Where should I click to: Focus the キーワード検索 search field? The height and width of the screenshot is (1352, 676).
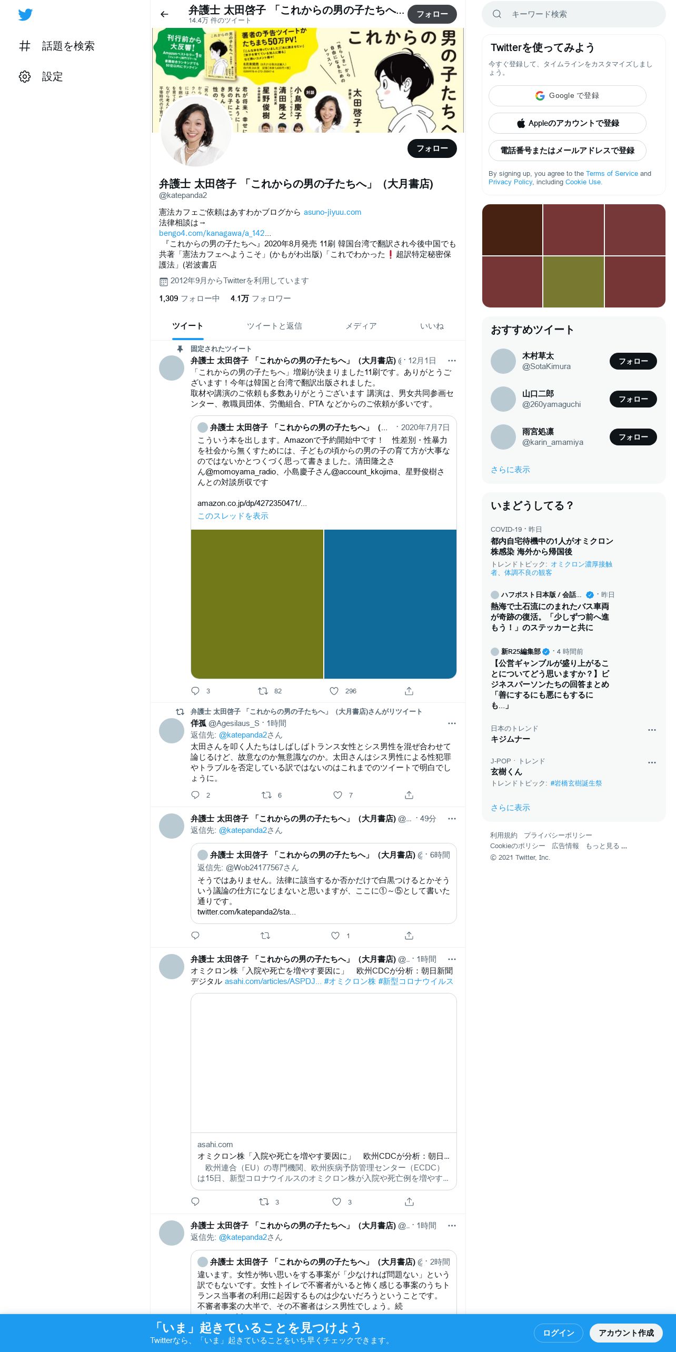[x=574, y=14]
